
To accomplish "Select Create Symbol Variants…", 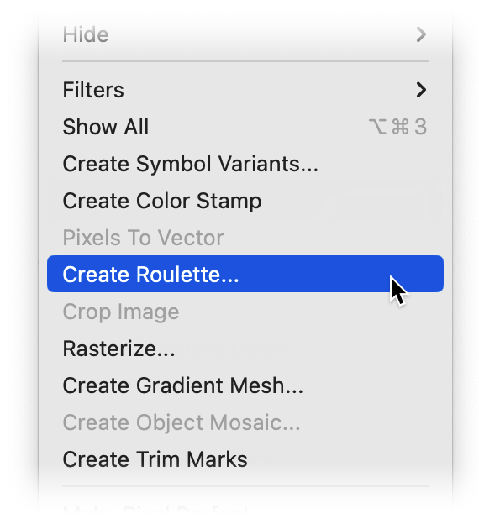I will tap(245, 164).
